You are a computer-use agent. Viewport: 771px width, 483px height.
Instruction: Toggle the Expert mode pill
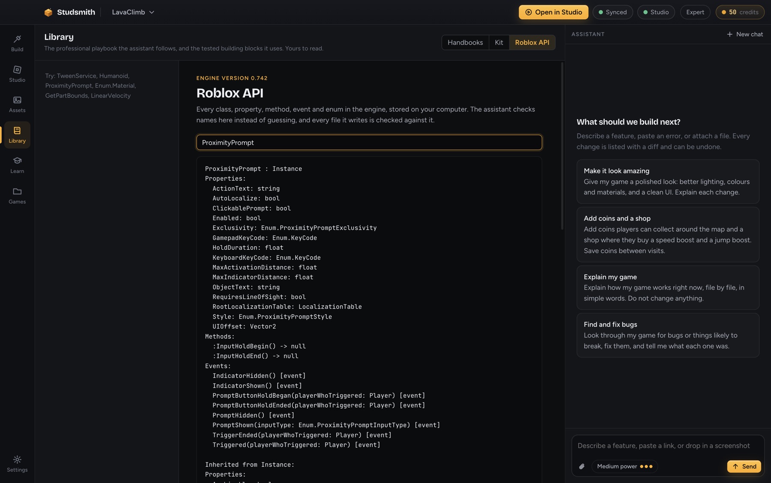pos(695,12)
